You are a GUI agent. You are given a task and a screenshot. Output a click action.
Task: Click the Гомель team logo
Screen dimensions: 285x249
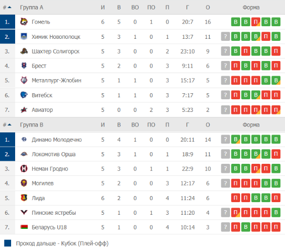tap(24, 22)
